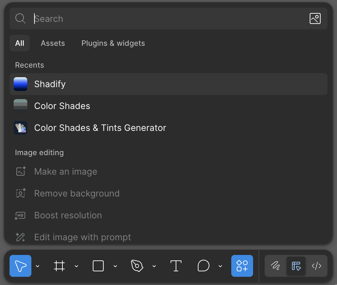Switch to Dev Mode code toggle
The width and height of the screenshot is (337, 285).
point(317,266)
